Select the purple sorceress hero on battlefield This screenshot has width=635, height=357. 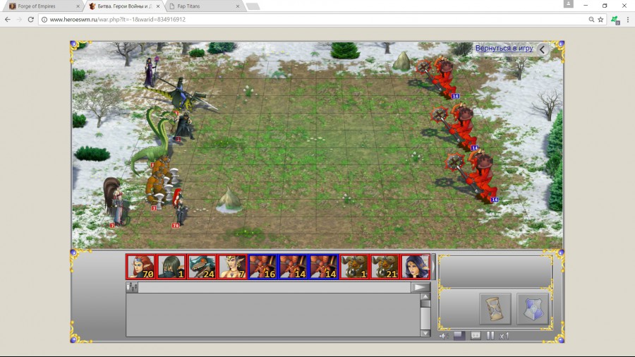click(x=150, y=72)
